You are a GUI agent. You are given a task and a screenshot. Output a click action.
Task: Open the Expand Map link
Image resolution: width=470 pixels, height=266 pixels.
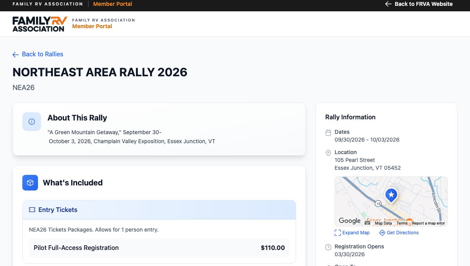point(352,233)
